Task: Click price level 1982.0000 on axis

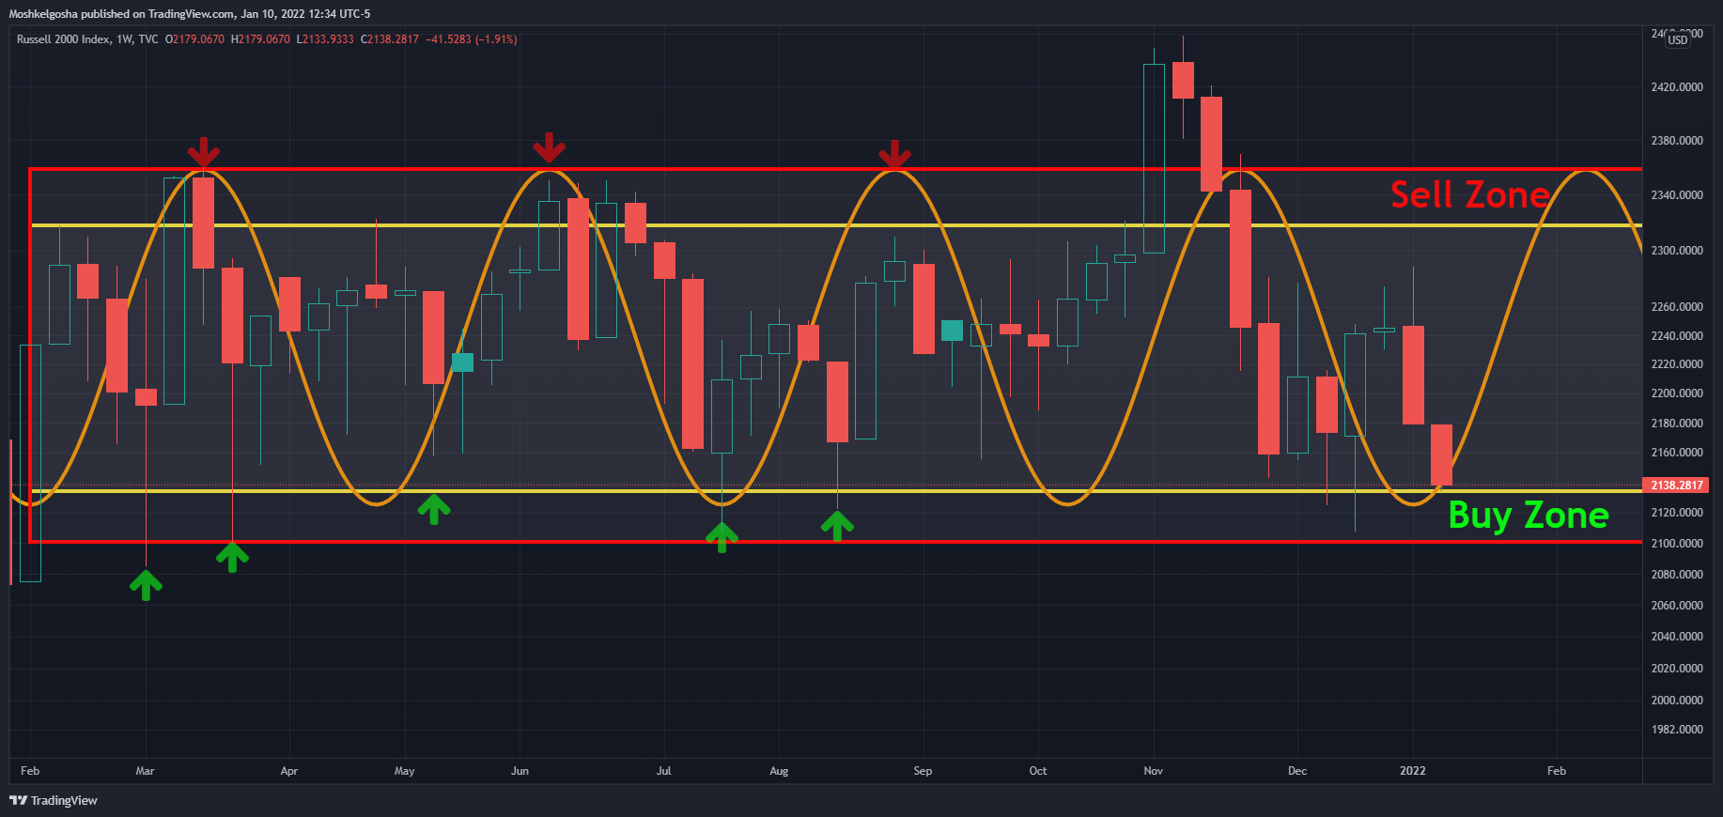Action: 1677,730
